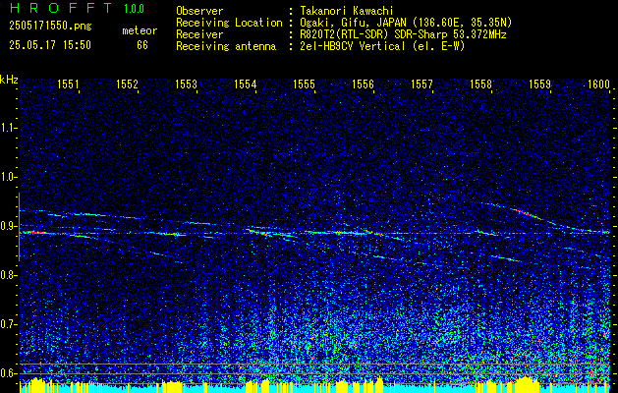618x393 pixels.
Task: Click the 0.7 kHz axis label
Action: (x=8, y=324)
